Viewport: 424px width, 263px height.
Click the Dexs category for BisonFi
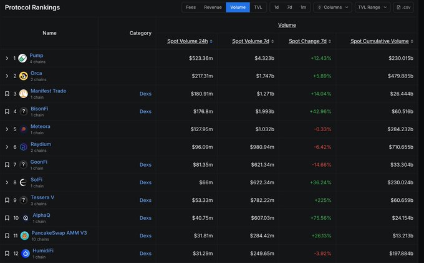pos(145,111)
